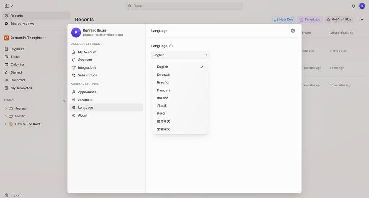
Task: Expand the How to use Craft folder
Action: pyautogui.click(x=6, y=124)
